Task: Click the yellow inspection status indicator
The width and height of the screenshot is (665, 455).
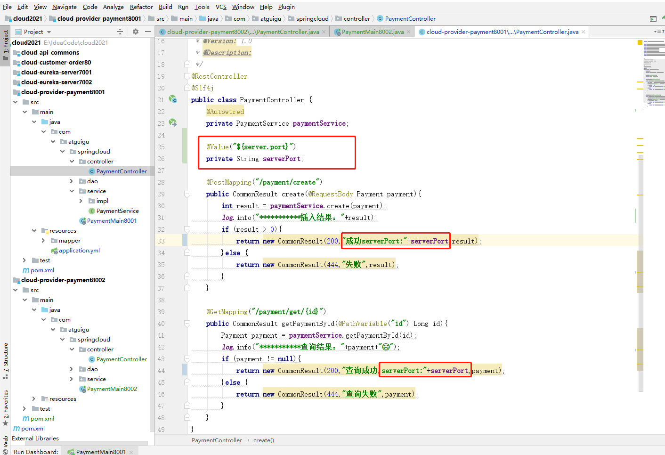Action: [x=640, y=42]
